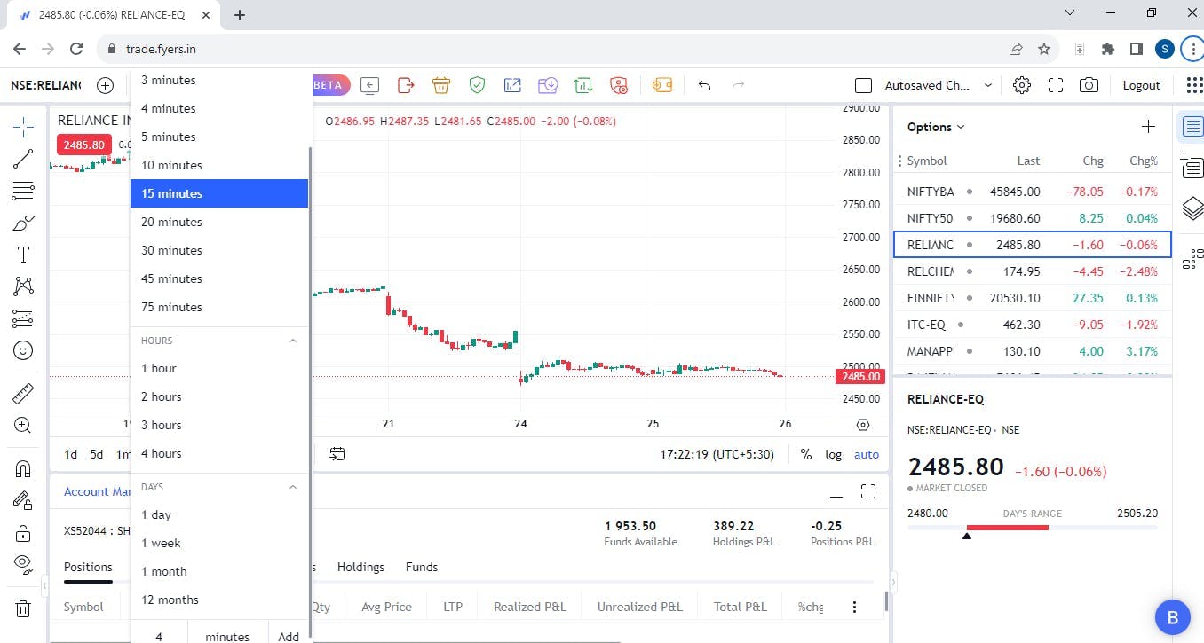Click the Logout button
1204x643 pixels.
click(x=1141, y=85)
